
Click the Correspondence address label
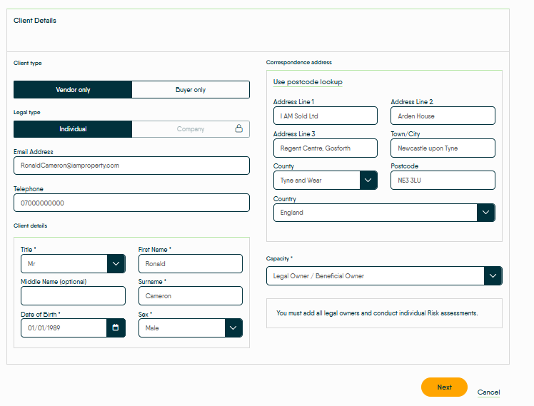[x=298, y=62]
